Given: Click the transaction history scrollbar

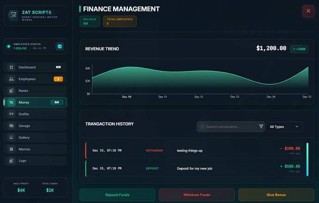Looking at the screenshot, I should pyautogui.click(x=307, y=159).
